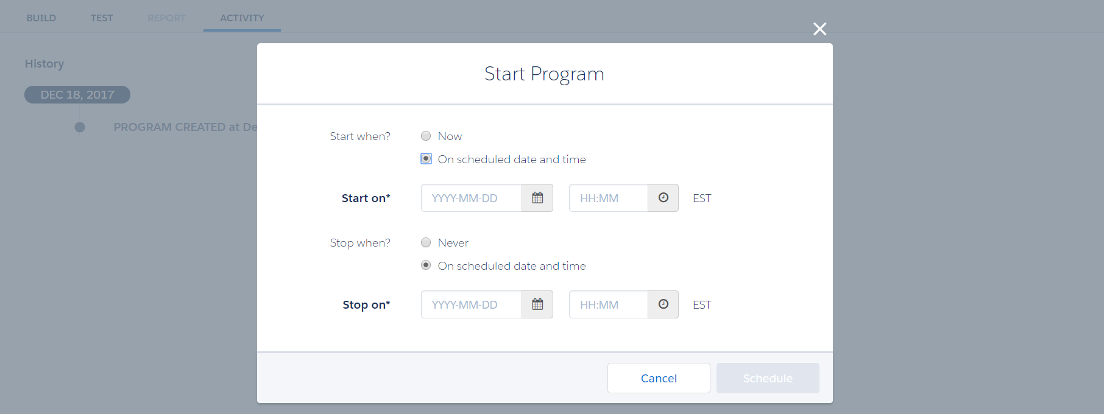Open the Stop on calendar picker icon
This screenshot has height=414, width=1104.
(x=537, y=304)
